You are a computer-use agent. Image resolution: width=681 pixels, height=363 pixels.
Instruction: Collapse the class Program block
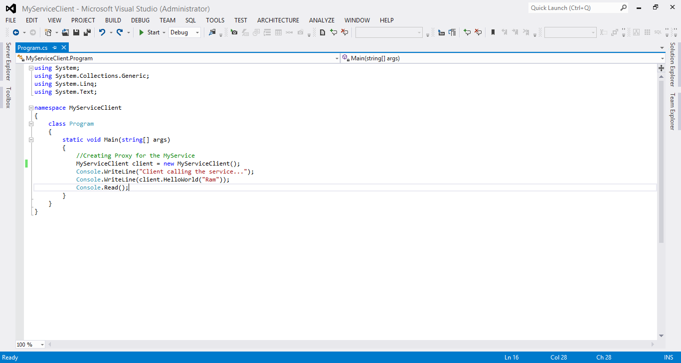tap(31, 124)
